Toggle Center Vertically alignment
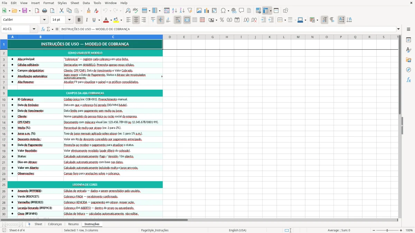 coord(160,20)
